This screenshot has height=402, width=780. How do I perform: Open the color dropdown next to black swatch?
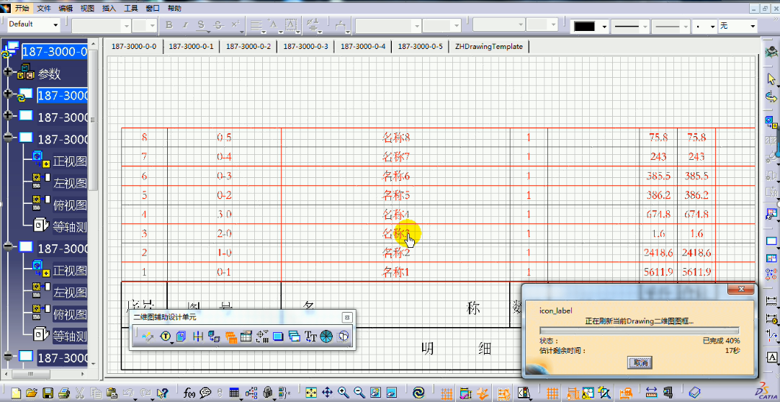tap(604, 26)
